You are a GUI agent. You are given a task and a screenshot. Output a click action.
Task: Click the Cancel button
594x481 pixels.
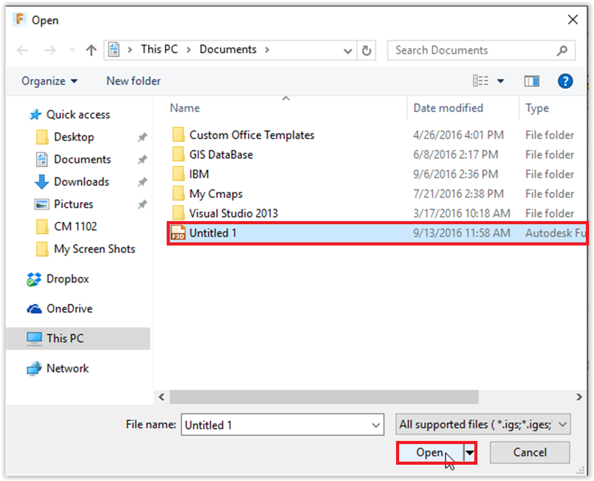point(529,453)
